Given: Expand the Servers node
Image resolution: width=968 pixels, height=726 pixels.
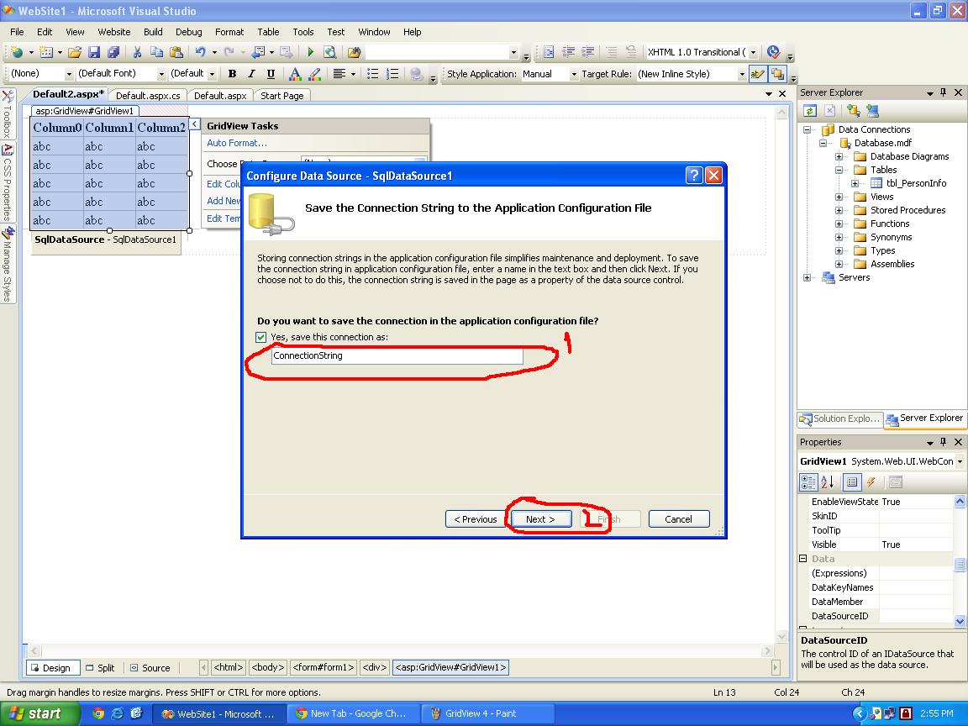Looking at the screenshot, I should click(x=807, y=278).
